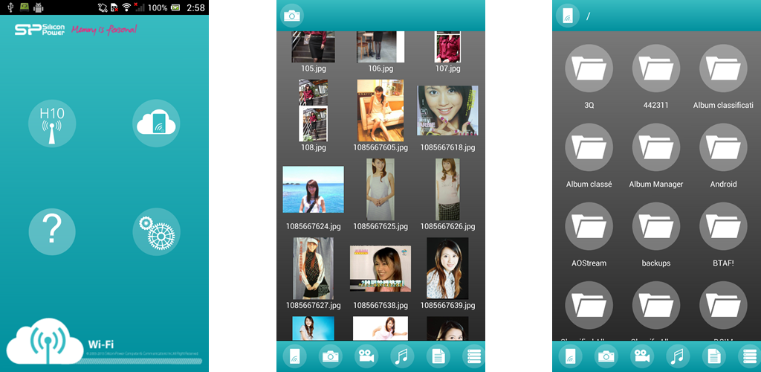This screenshot has height=372, width=761.
Task: Open photo 1085667626.jpg
Action: pos(447,190)
